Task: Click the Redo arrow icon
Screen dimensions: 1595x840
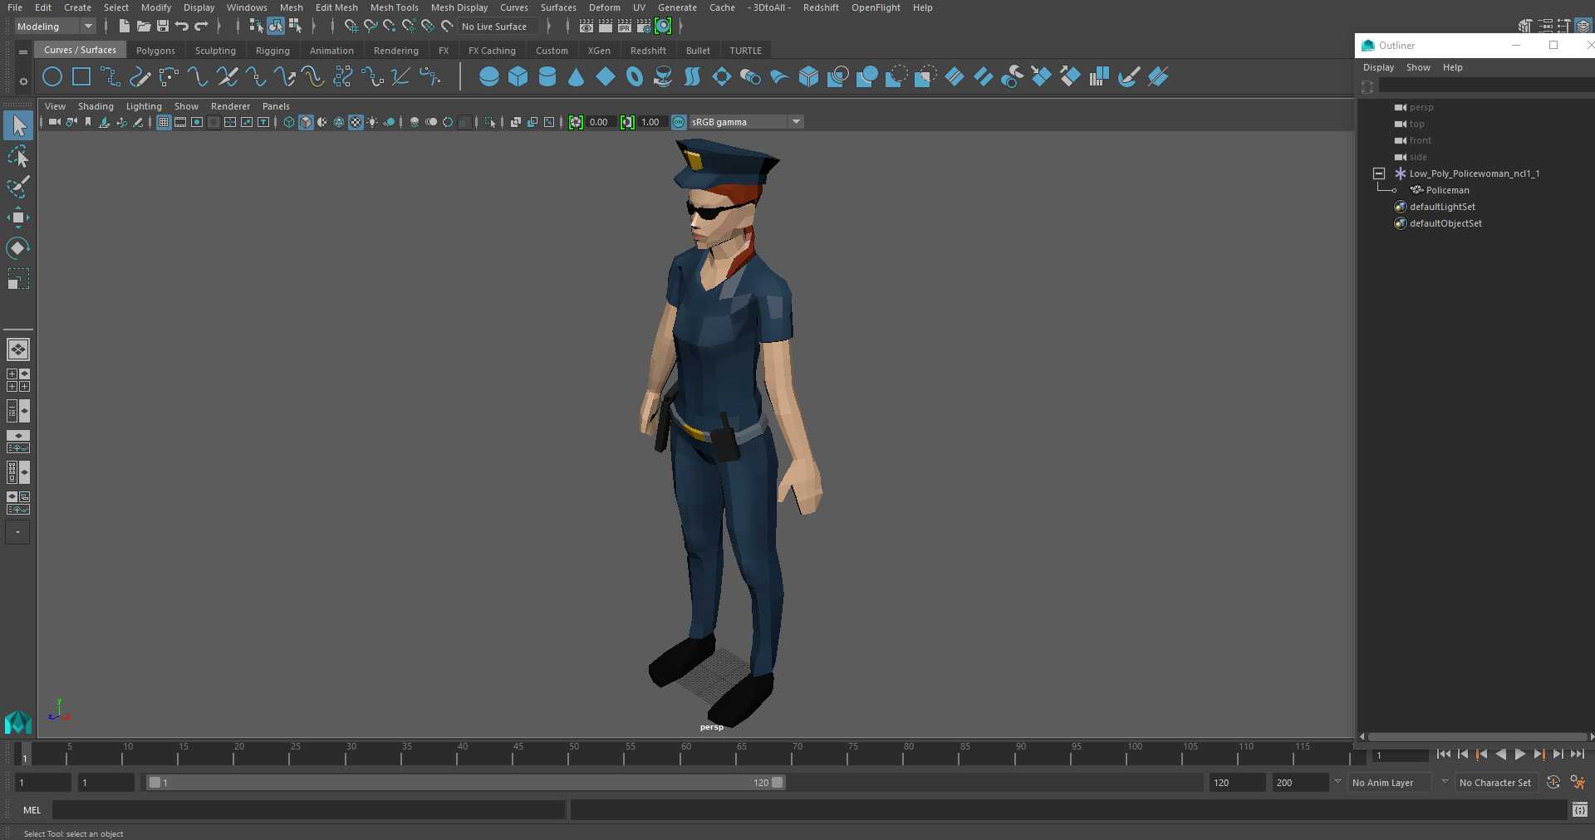Action: (201, 27)
